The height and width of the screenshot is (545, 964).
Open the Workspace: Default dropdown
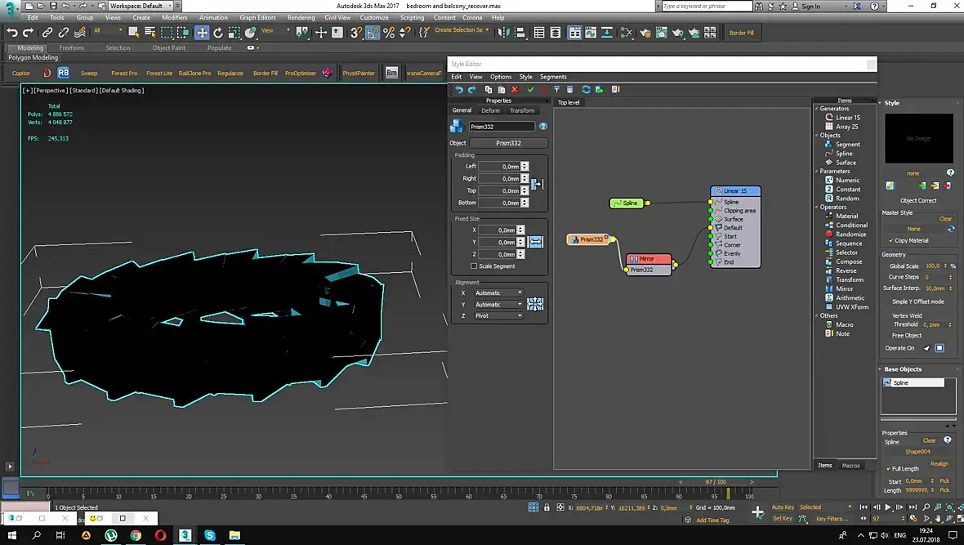[141, 6]
